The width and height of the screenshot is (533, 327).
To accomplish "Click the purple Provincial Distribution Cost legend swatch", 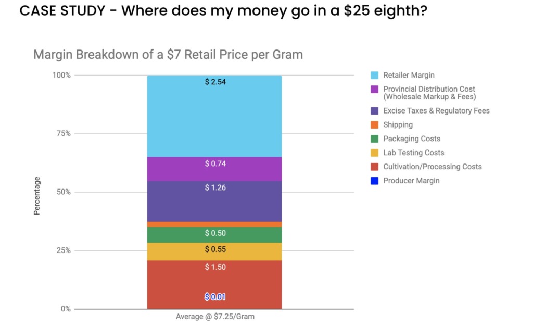I will pyautogui.click(x=374, y=89).
